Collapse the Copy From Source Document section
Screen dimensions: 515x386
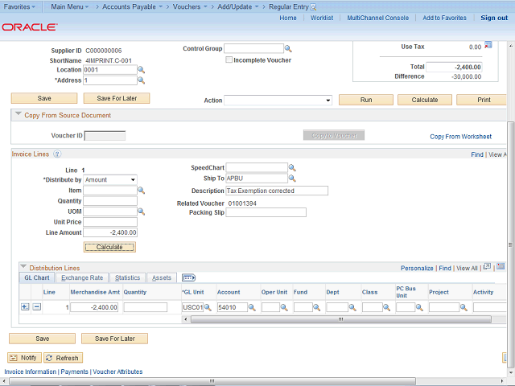(19, 115)
